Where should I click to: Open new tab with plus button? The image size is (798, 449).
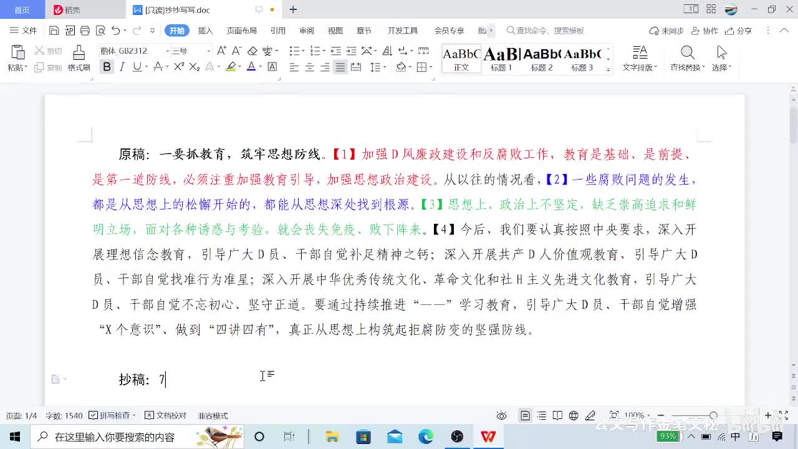(x=293, y=9)
